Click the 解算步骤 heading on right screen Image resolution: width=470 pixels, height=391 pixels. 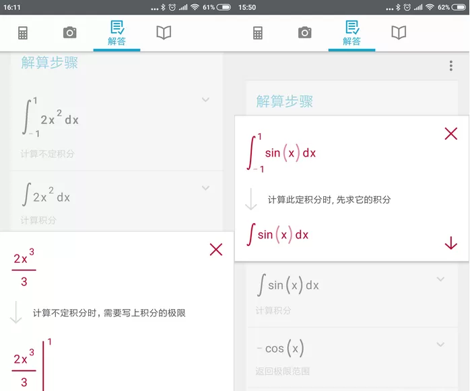click(x=284, y=101)
